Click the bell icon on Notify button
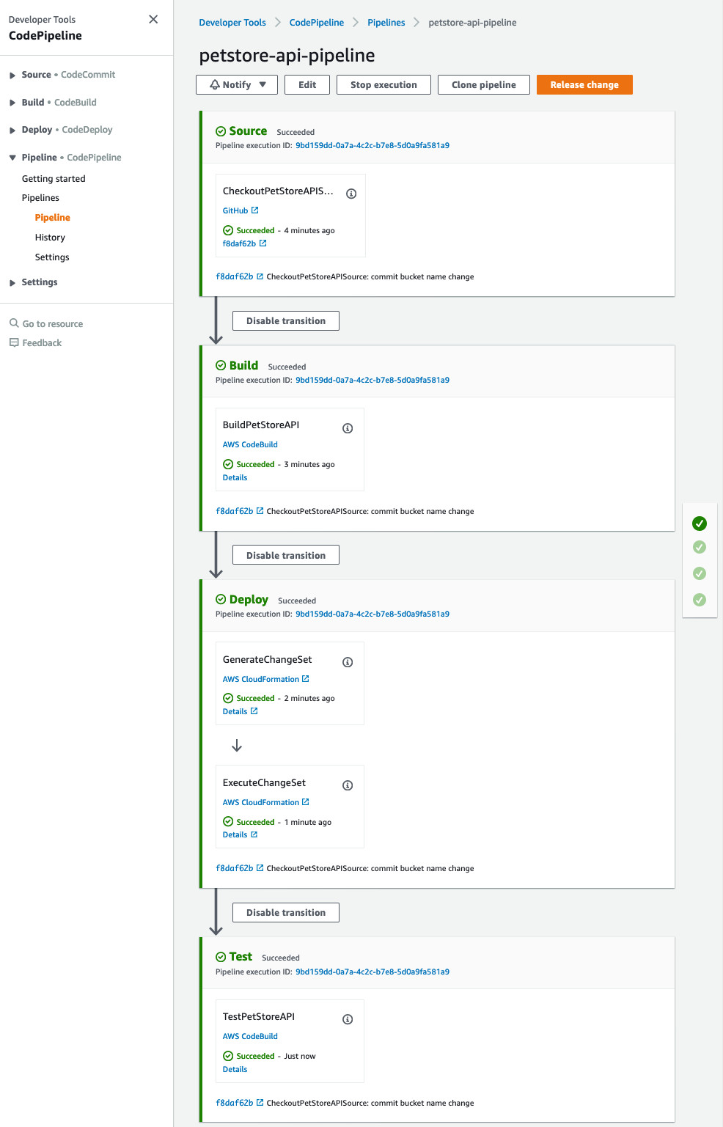Screen dimensions: 723x1127 215,84
